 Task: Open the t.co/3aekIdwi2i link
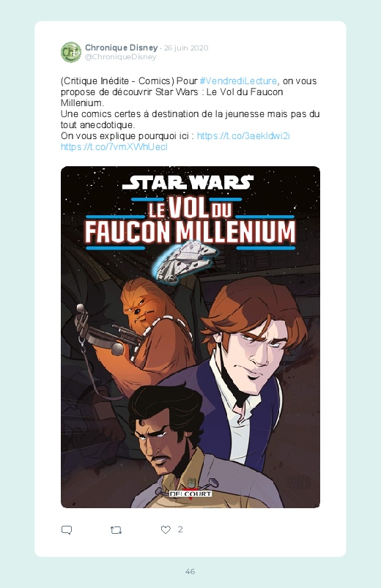(x=243, y=135)
